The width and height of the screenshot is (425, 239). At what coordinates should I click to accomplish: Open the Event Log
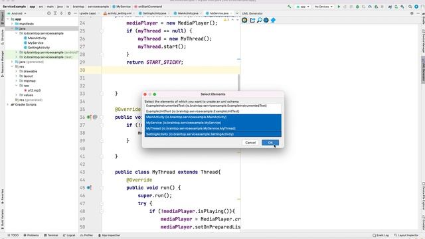(x=381, y=235)
